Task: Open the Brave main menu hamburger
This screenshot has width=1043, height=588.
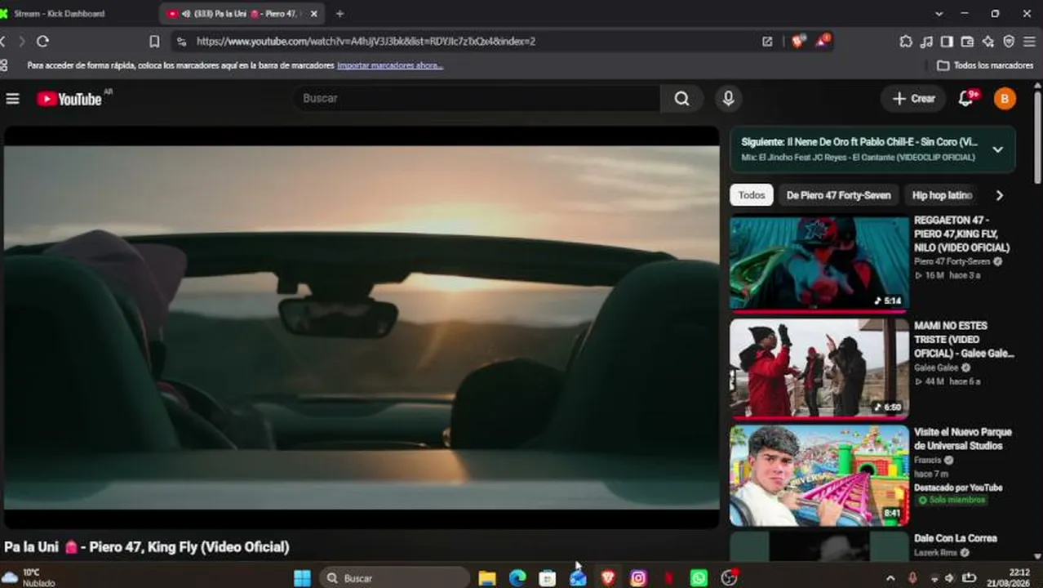Action: point(1031,41)
